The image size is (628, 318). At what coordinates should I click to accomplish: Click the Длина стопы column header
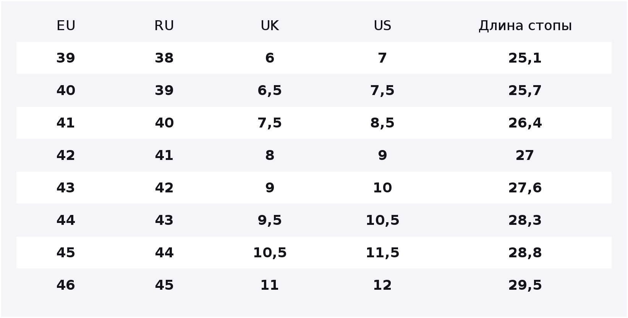pos(525,26)
